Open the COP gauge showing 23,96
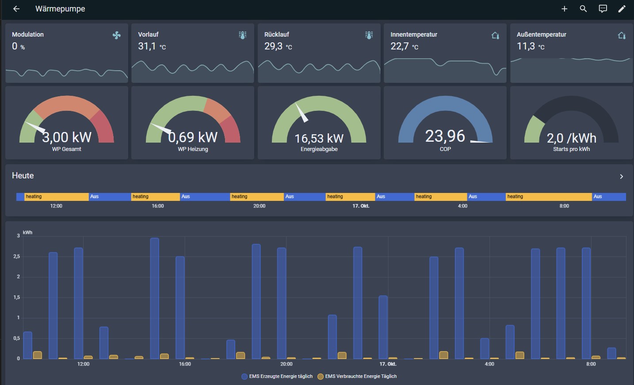The image size is (634, 385). point(445,124)
